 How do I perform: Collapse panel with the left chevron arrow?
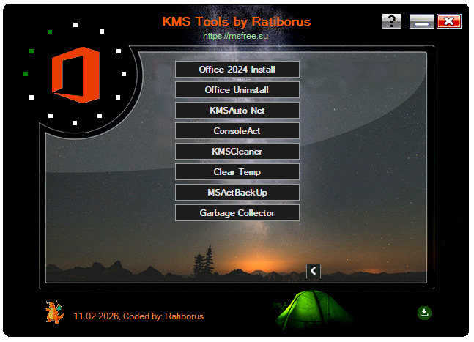pos(314,271)
